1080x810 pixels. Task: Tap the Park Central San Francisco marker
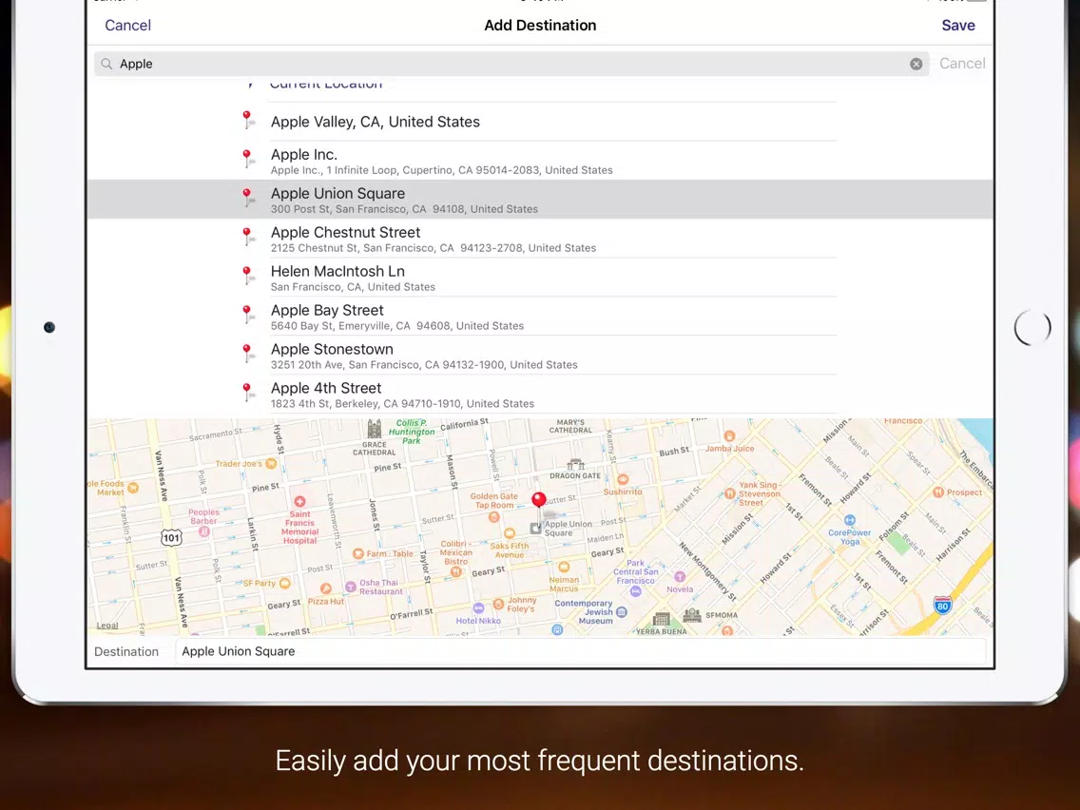636,591
